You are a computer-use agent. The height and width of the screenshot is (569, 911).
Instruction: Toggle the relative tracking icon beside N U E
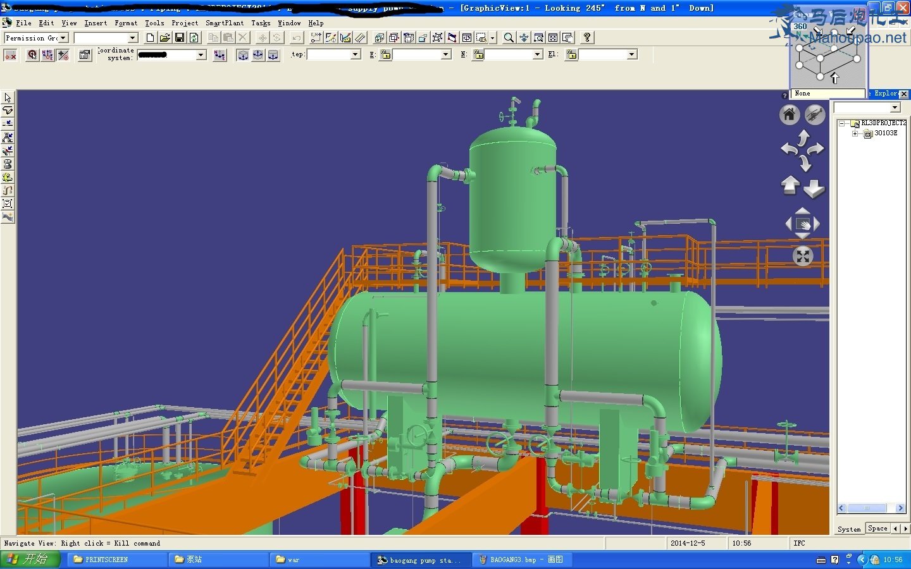(x=63, y=55)
